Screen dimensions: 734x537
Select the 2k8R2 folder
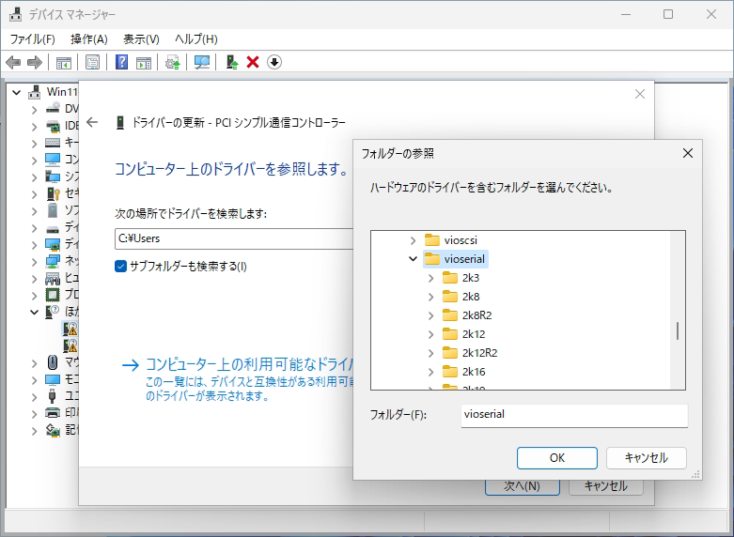point(467,315)
